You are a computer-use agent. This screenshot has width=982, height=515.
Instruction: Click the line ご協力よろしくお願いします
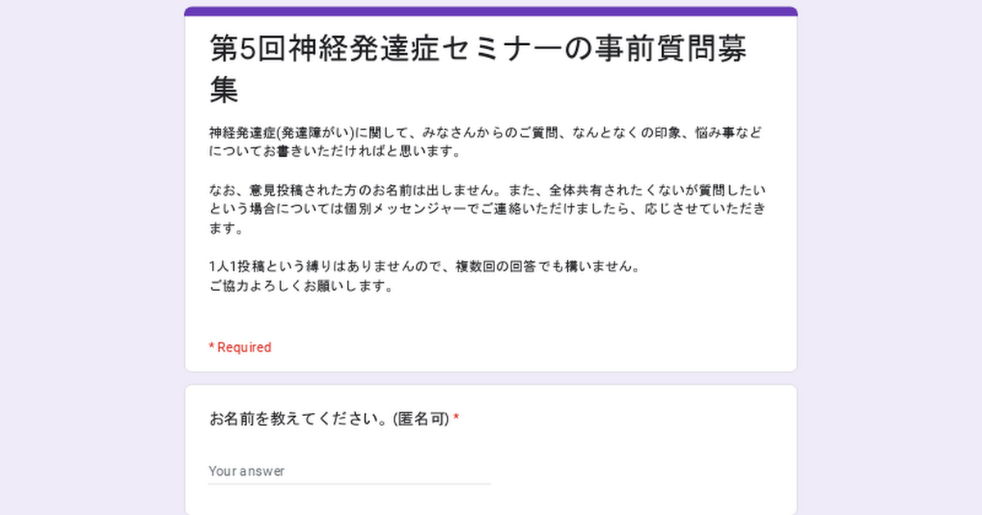302,287
